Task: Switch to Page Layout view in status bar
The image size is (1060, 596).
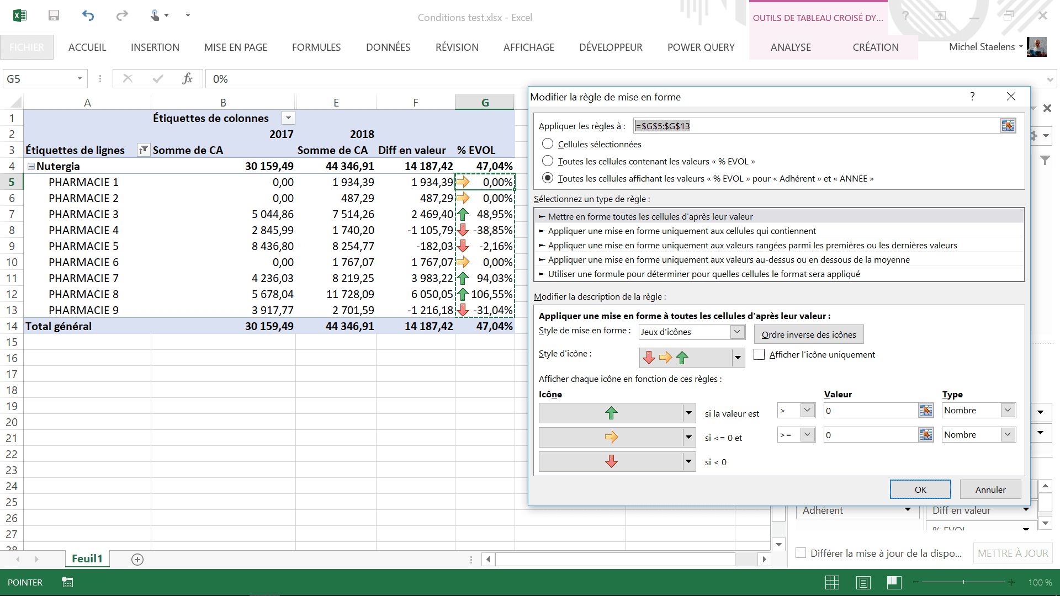Action: point(863,582)
